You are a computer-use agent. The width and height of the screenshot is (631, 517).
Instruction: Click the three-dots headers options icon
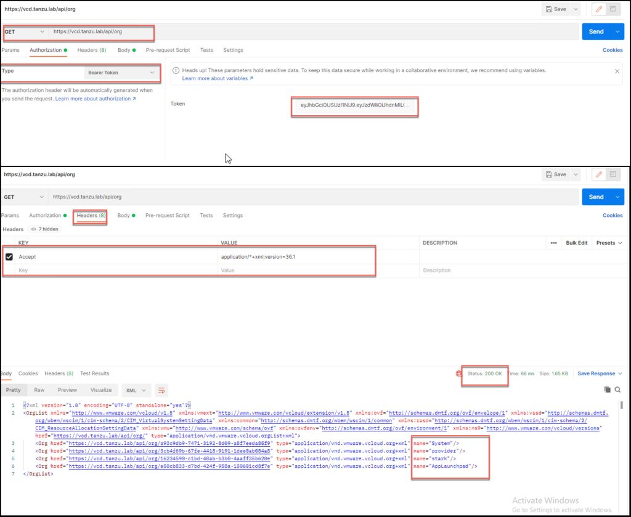click(554, 243)
